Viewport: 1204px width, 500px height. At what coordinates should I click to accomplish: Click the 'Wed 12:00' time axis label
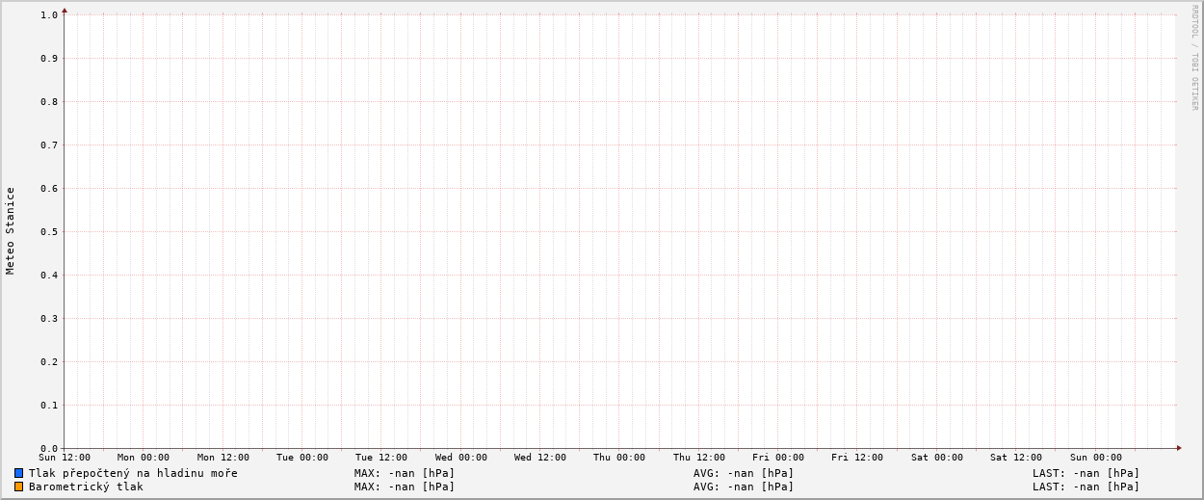540,458
